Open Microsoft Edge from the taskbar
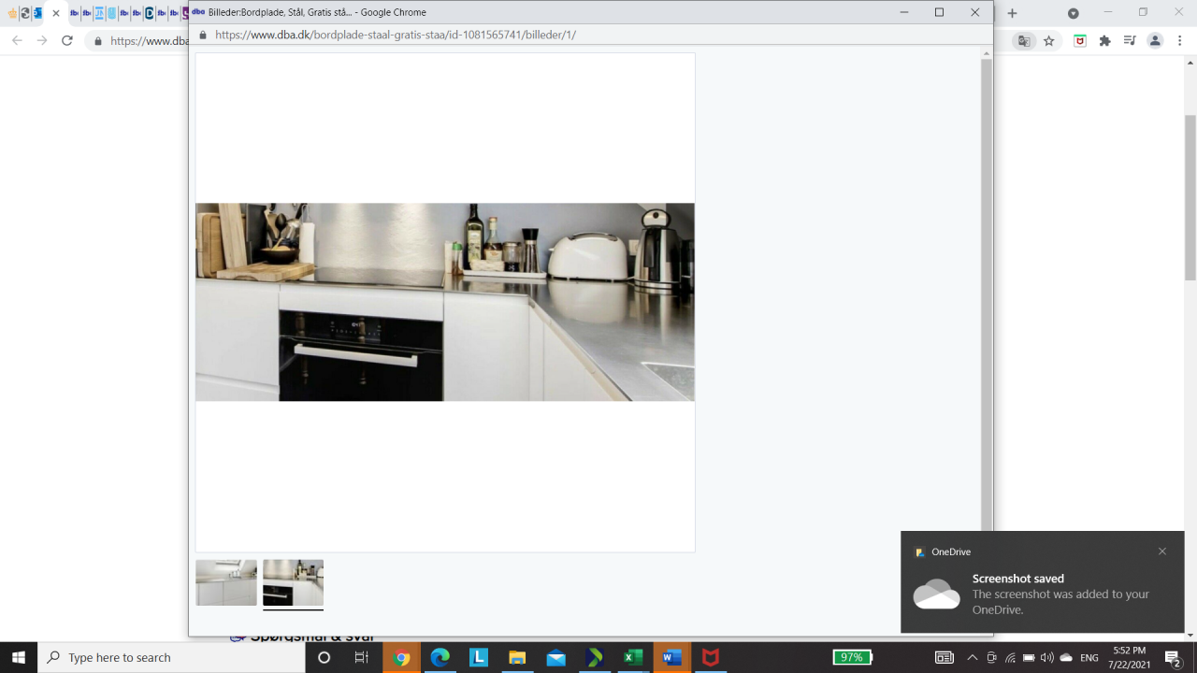This screenshot has width=1197, height=673. click(x=440, y=657)
